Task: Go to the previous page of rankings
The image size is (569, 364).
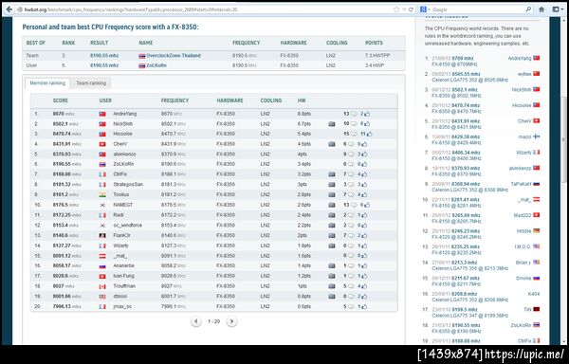Action: [x=196, y=321]
